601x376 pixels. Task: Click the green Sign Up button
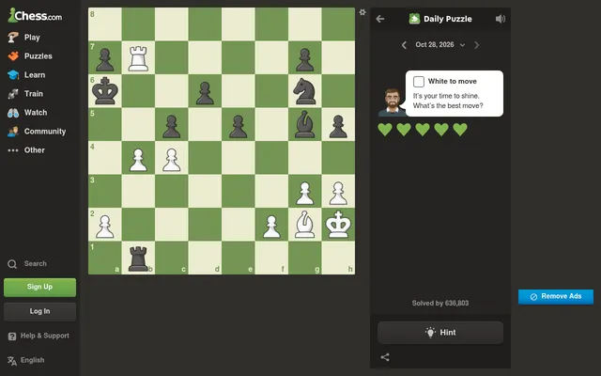[39, 287]
